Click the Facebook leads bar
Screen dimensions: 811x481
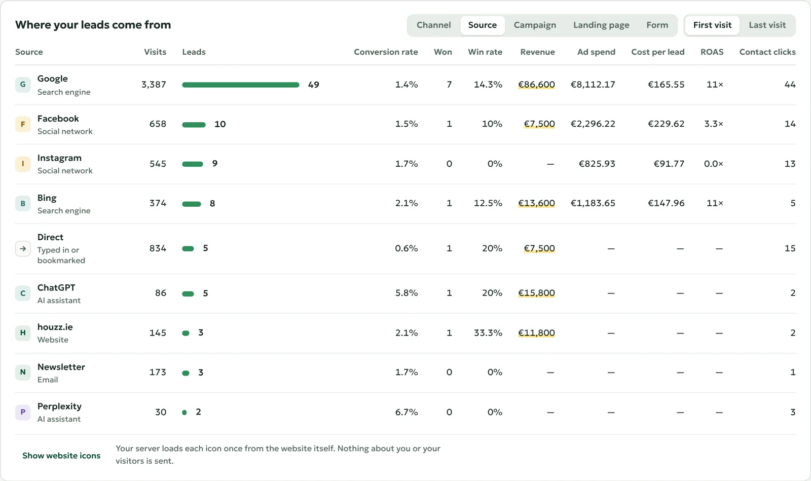pyautogui.click(x=194, y=125)
